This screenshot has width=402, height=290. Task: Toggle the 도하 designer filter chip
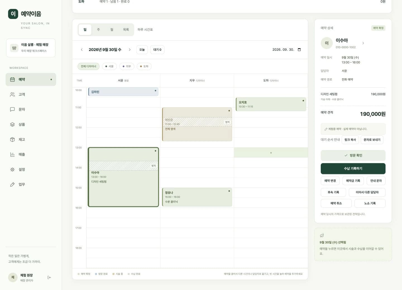tap(144, 66)
